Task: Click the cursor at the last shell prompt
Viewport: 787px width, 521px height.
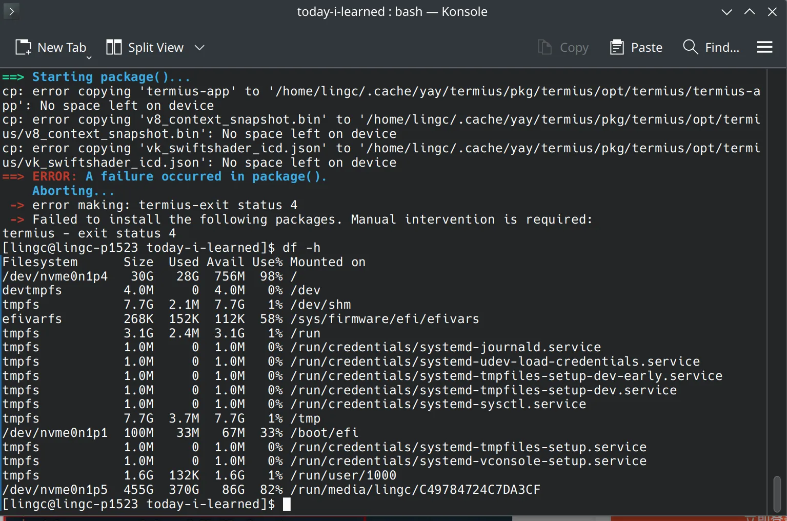Action: click(287, 504)
